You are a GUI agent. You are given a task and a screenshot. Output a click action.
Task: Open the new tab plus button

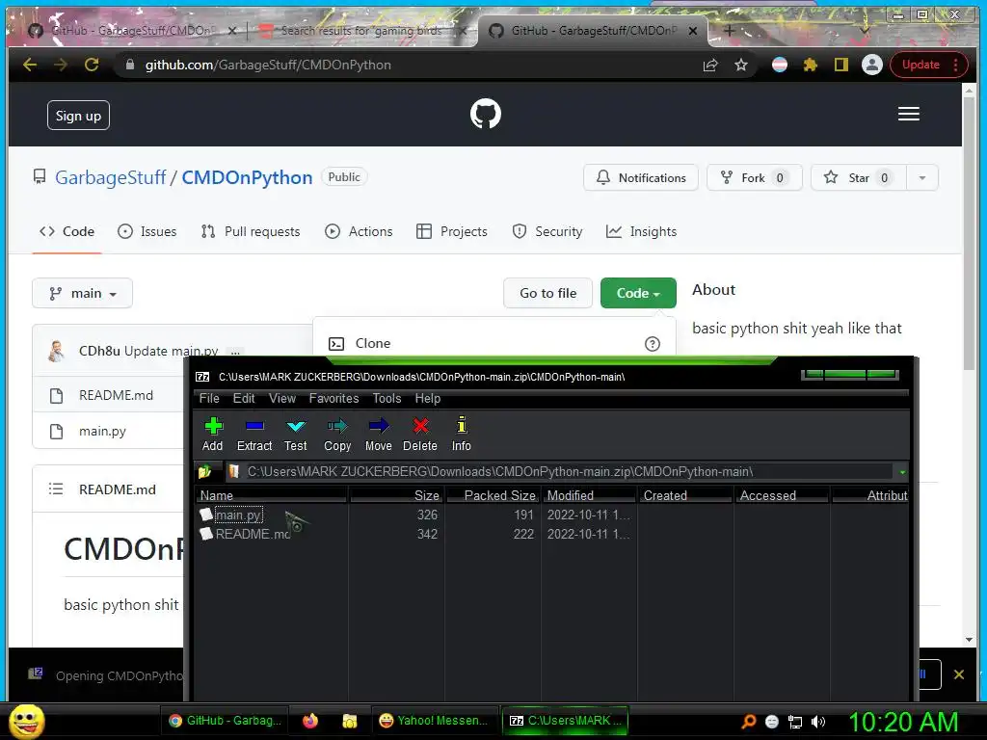[729, 30]
